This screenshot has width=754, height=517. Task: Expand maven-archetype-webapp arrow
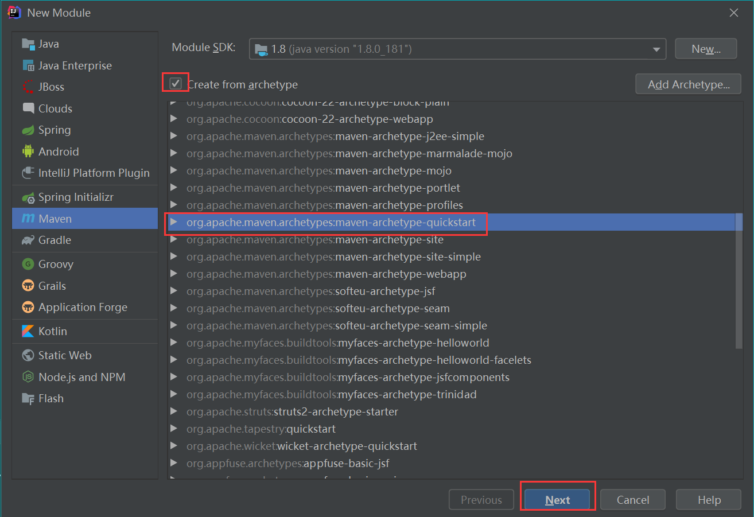[x=174, y=274]
